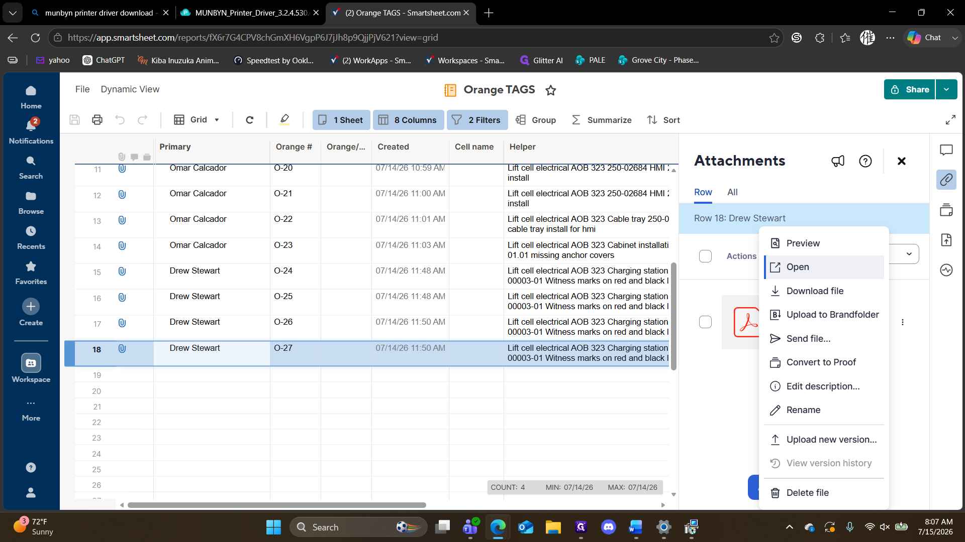This screenshot has width=965, height=542.
Task: Open Update Requests icon in right rail
Action: [946, 240]
